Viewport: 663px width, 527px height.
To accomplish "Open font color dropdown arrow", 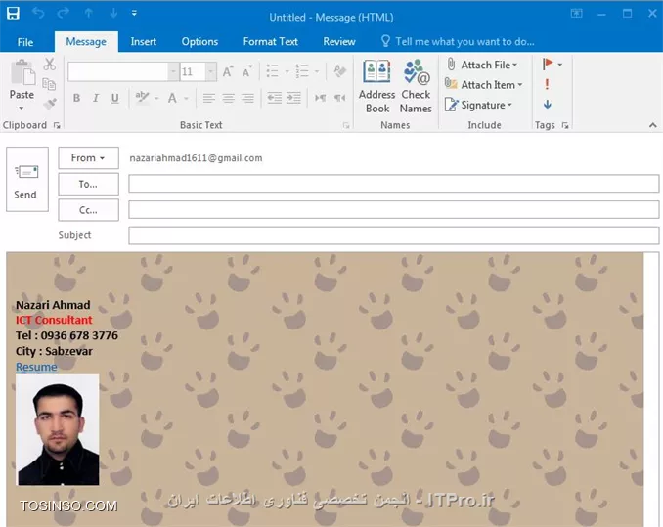I will (x=186, y=99).
